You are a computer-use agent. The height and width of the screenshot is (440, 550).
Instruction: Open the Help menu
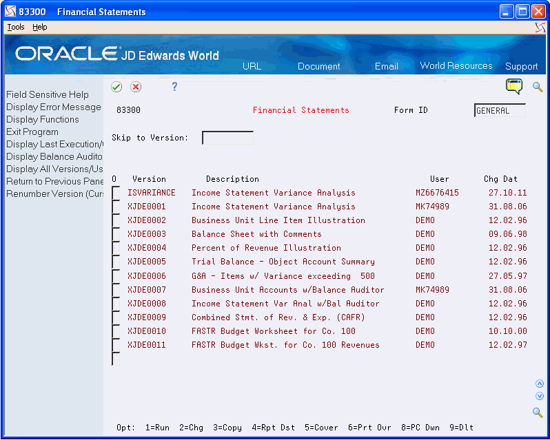pyautogui.click(x=40, y=27)
